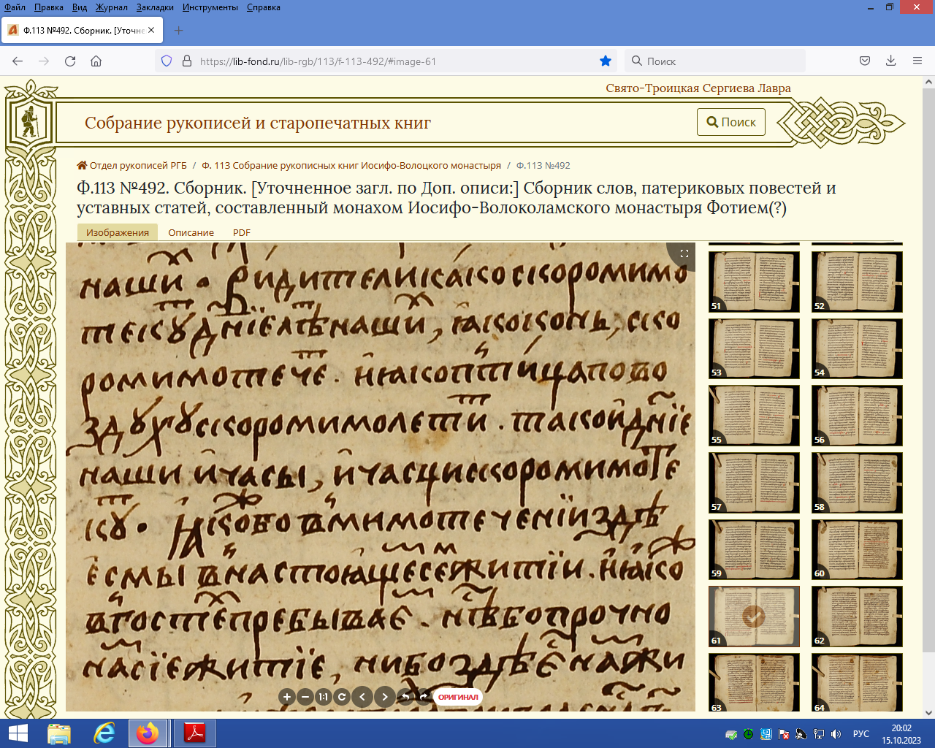Open the Firefox application menu
The image size is (935, 748).
(x=917, y=61)
